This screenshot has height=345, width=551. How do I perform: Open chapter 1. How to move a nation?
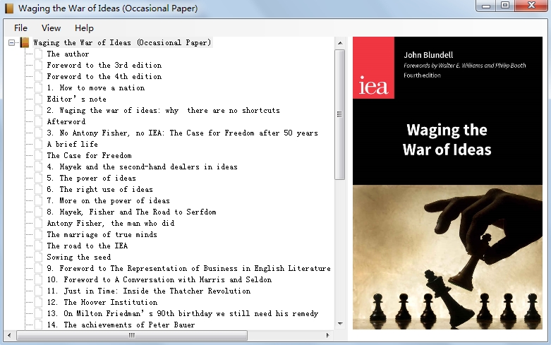95,87
